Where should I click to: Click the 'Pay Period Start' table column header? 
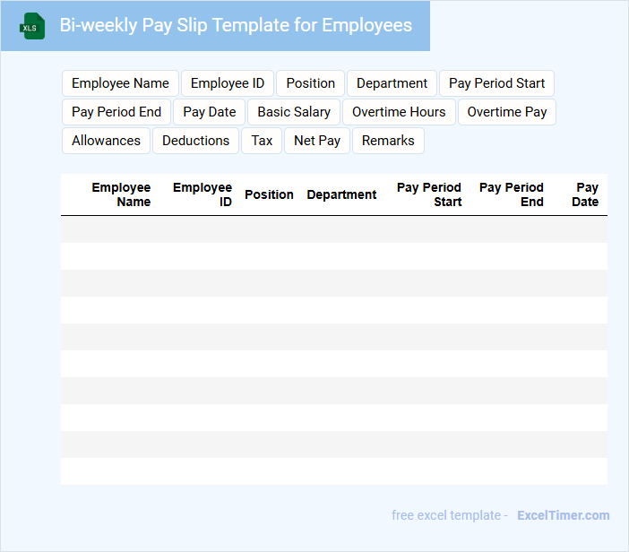tap(429, 194)
